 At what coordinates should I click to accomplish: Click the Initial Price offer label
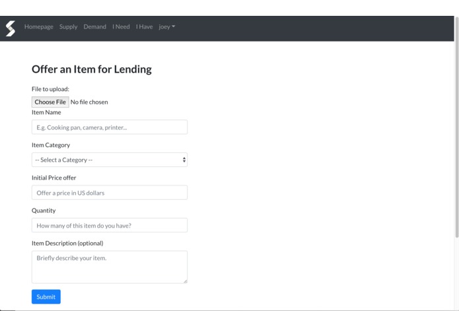coord(54,178)
